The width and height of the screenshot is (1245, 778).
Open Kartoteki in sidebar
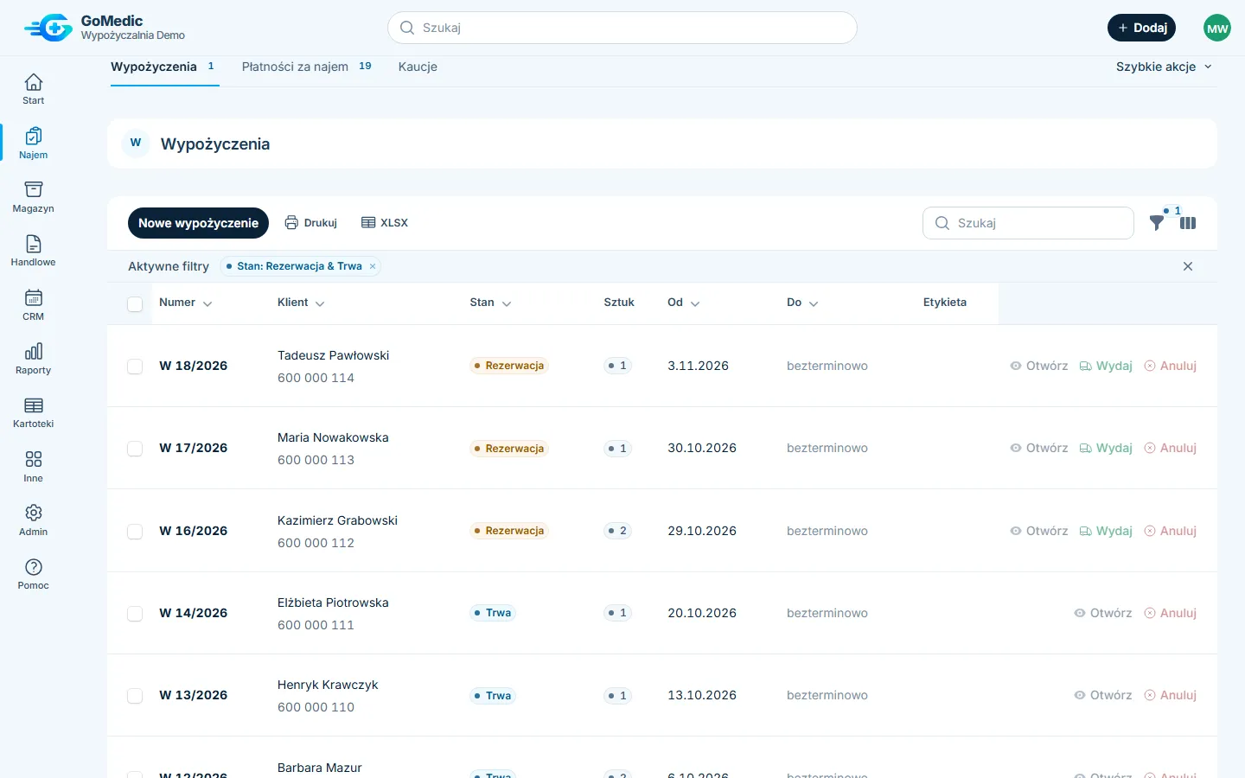click(33, 413)
